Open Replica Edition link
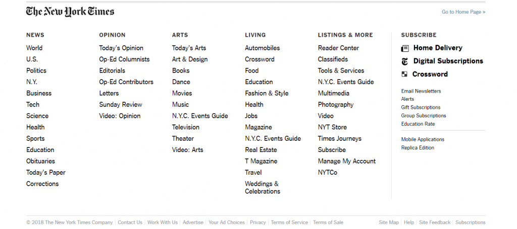The height and width of the screenshot is (229, 517). click(418, 147)
